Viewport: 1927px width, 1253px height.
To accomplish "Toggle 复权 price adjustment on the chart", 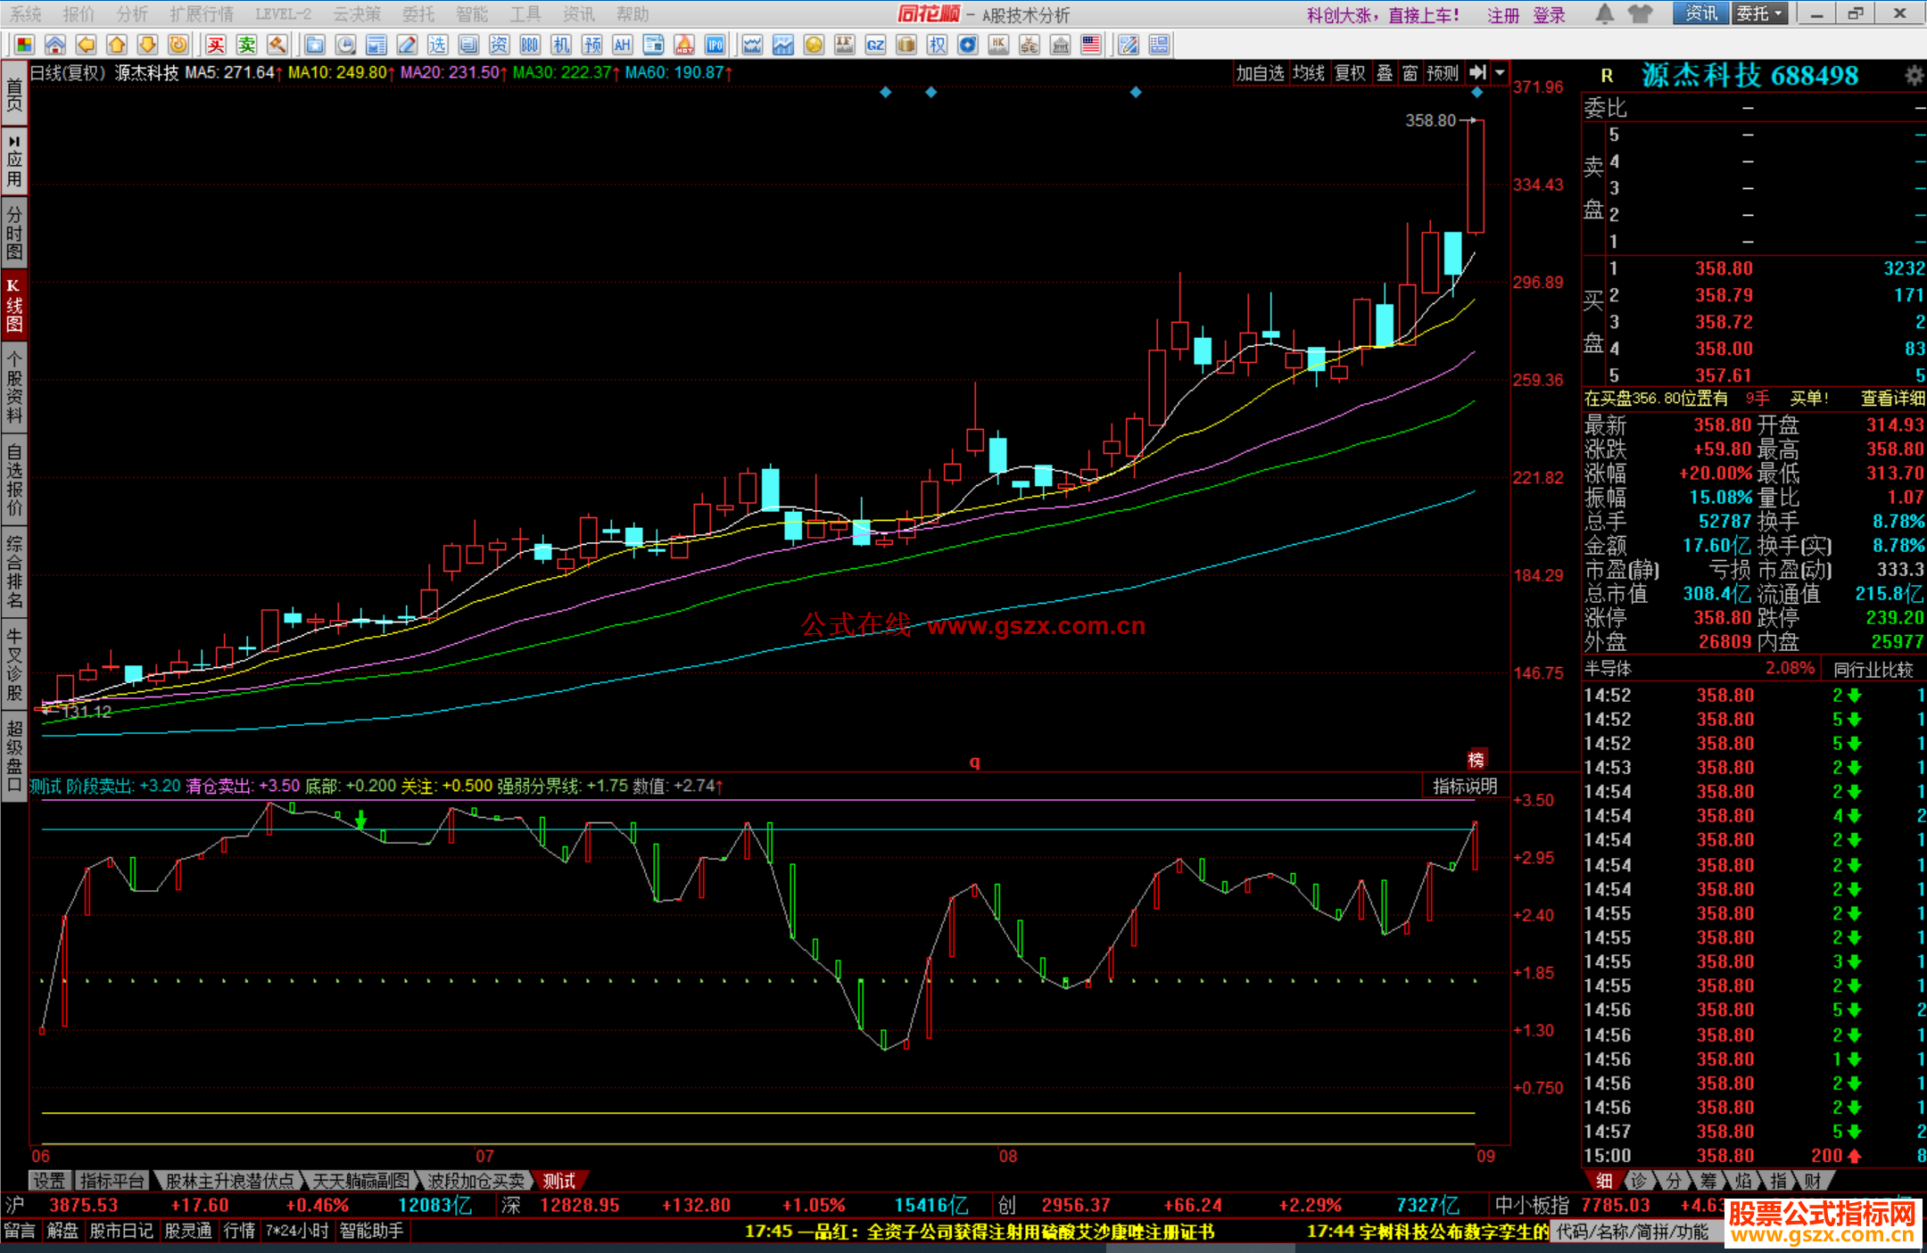I will point(1350,73).
